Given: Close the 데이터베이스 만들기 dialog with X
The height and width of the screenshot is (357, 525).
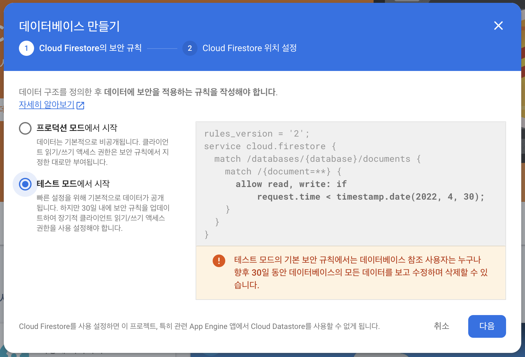Looking at the screenshot, I should tap(498, 26).
